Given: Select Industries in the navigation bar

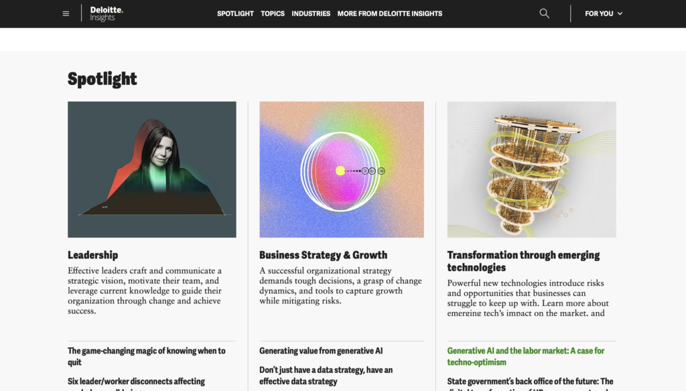Looking at the screenshot, I should 311,13.
